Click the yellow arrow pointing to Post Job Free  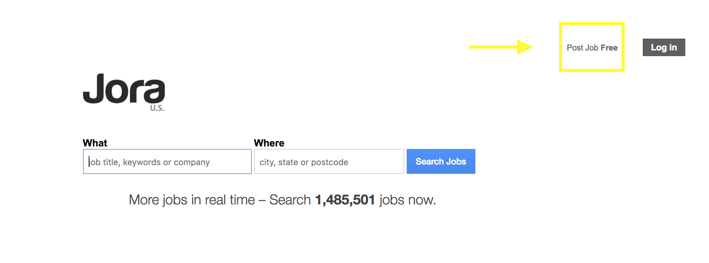[500, 47]
